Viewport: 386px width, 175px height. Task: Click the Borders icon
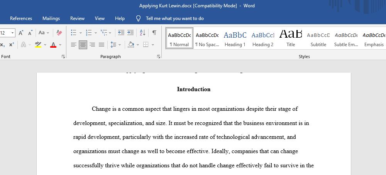pyautogui.click(x=146, y=45)
